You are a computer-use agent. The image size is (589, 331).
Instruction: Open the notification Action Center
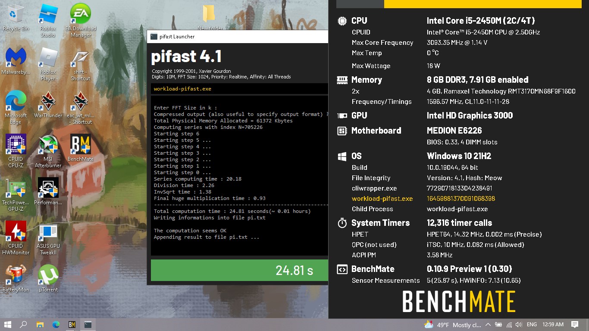pyautogui.click(x=575, y=325)
